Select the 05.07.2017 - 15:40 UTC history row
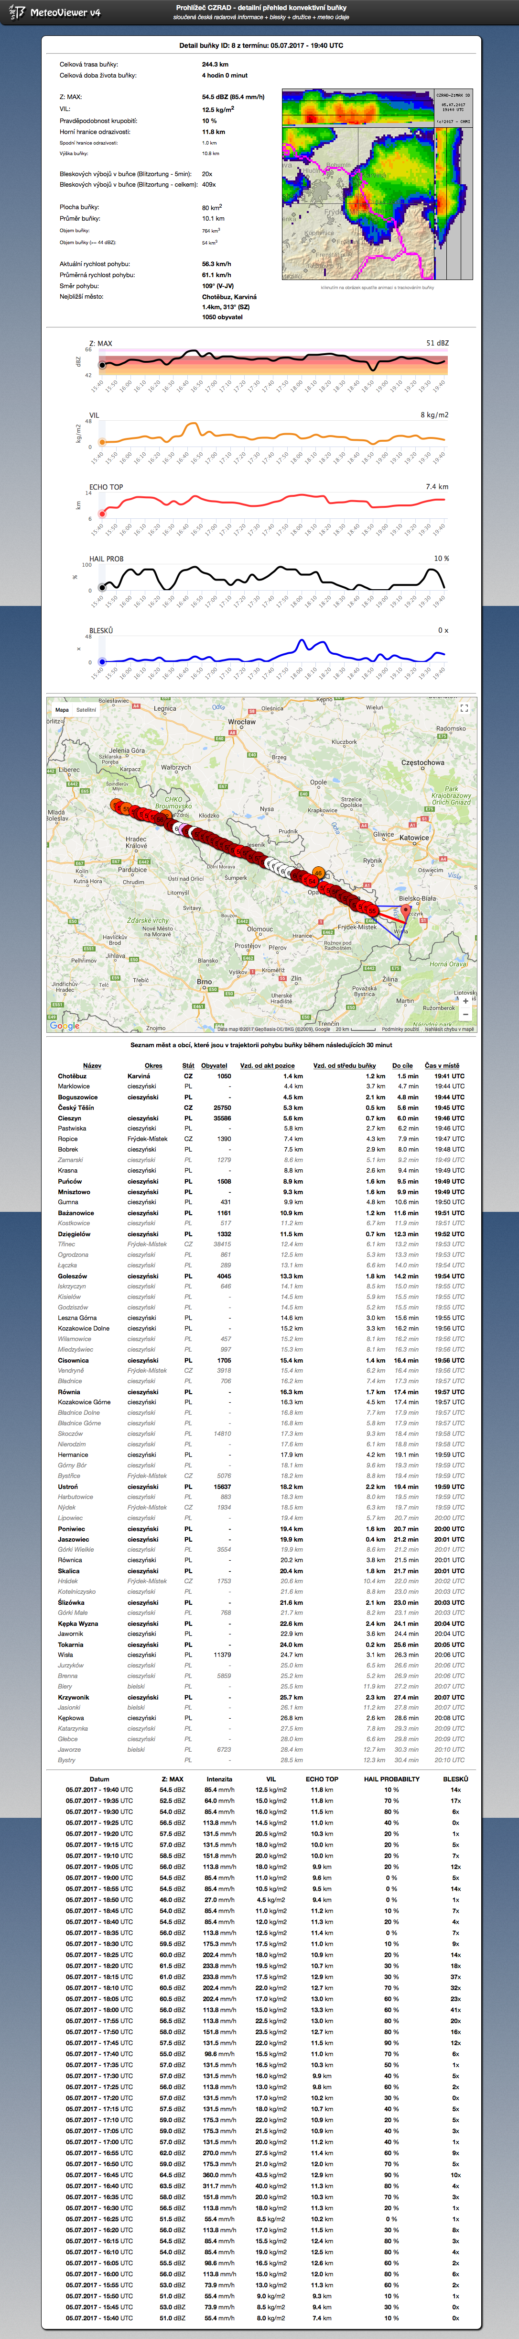This screenshot has height=2339, width=519. (260, 2318)
